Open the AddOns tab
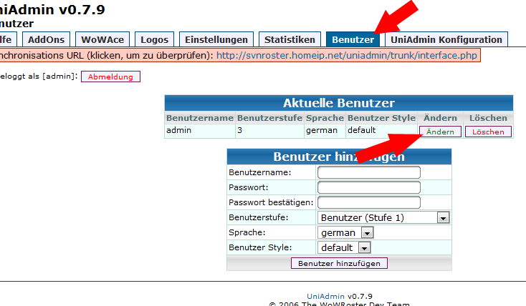This screenshot has width=526, height=306. (x=45, y=39)
